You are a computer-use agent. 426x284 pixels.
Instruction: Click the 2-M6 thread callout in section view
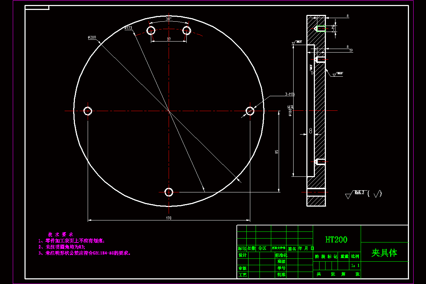[x=333, y=28]
